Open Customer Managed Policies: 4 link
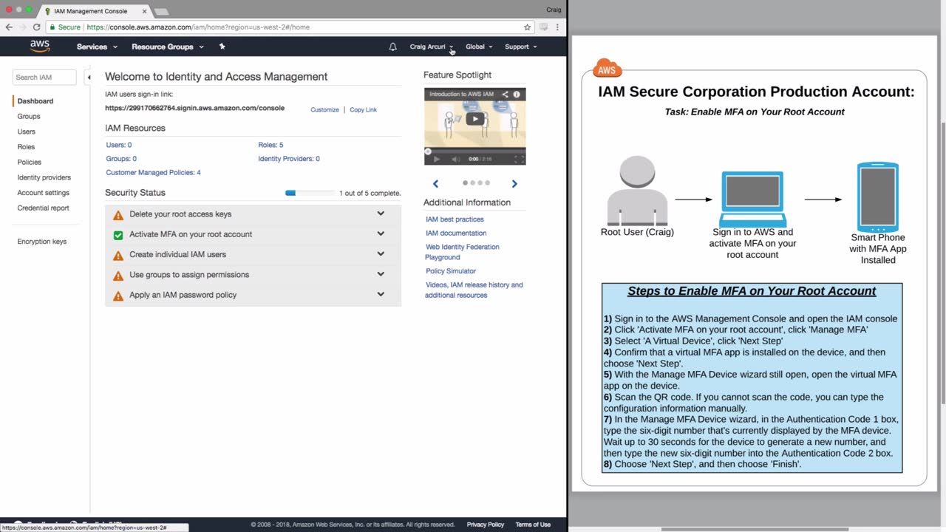 153,173
